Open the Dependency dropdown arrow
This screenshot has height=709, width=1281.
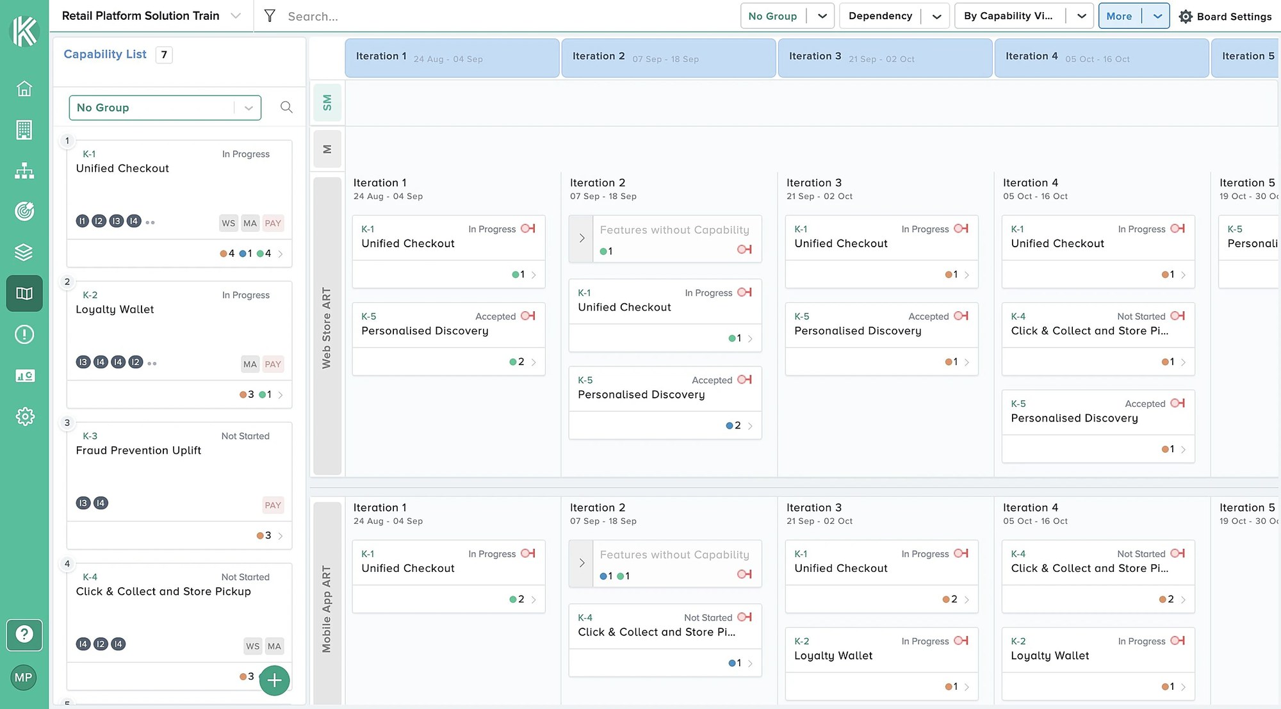pos(936,16)
